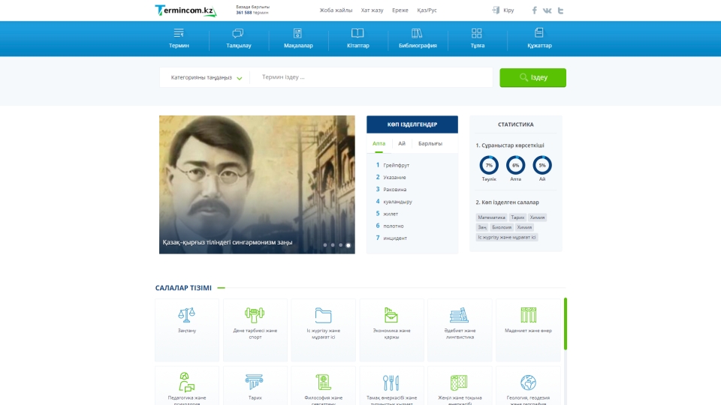Click the Кіру login link
Image resolution: width=721 pixels, height=405 pixels.
503,10
